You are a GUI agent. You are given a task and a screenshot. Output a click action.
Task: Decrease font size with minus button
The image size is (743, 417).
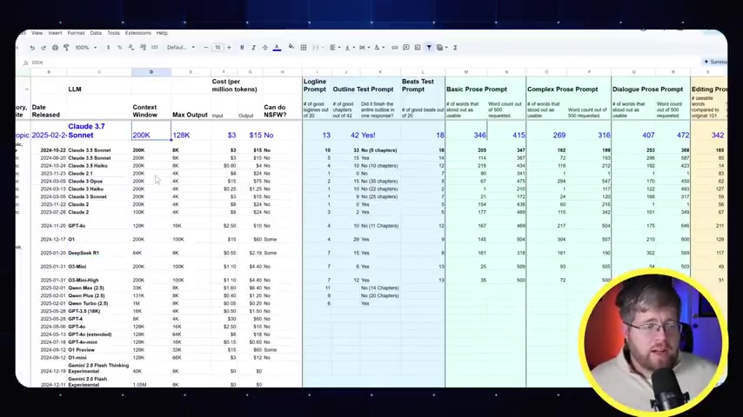pos(205,48)
